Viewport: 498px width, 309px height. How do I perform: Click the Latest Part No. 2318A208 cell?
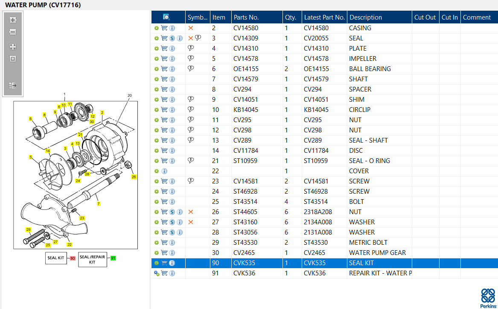pos(318,212)
